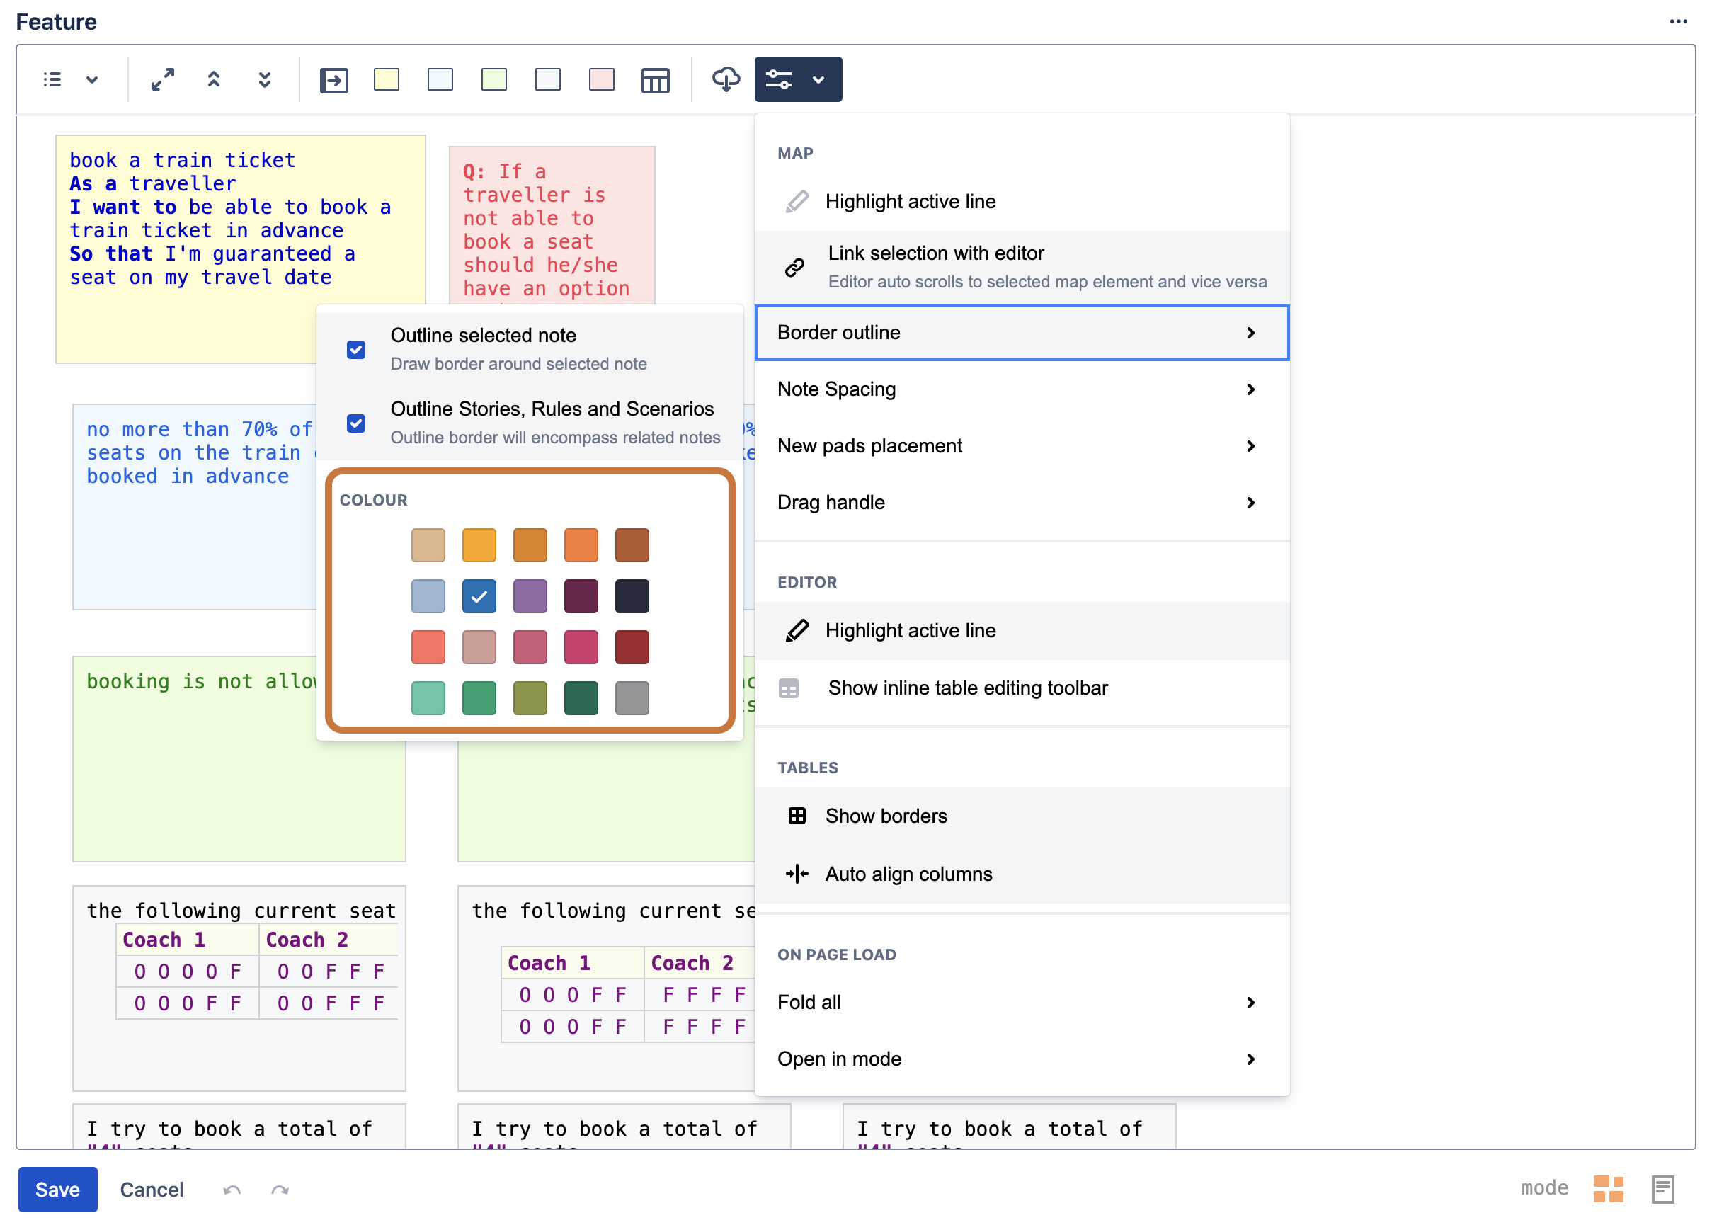Pick the olive green colour swatch
The width and height of the screenshot is (1712, 1225).
click(x=530, y=697)
